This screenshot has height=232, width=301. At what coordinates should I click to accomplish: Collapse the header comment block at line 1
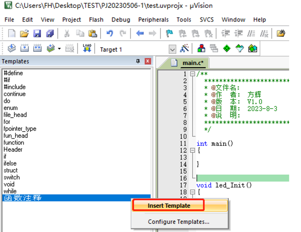(193, 74)
